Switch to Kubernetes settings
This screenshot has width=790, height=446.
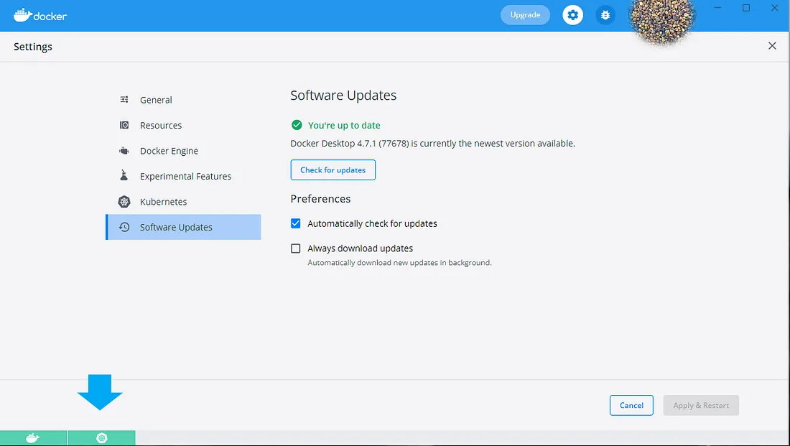click(183, 202)
